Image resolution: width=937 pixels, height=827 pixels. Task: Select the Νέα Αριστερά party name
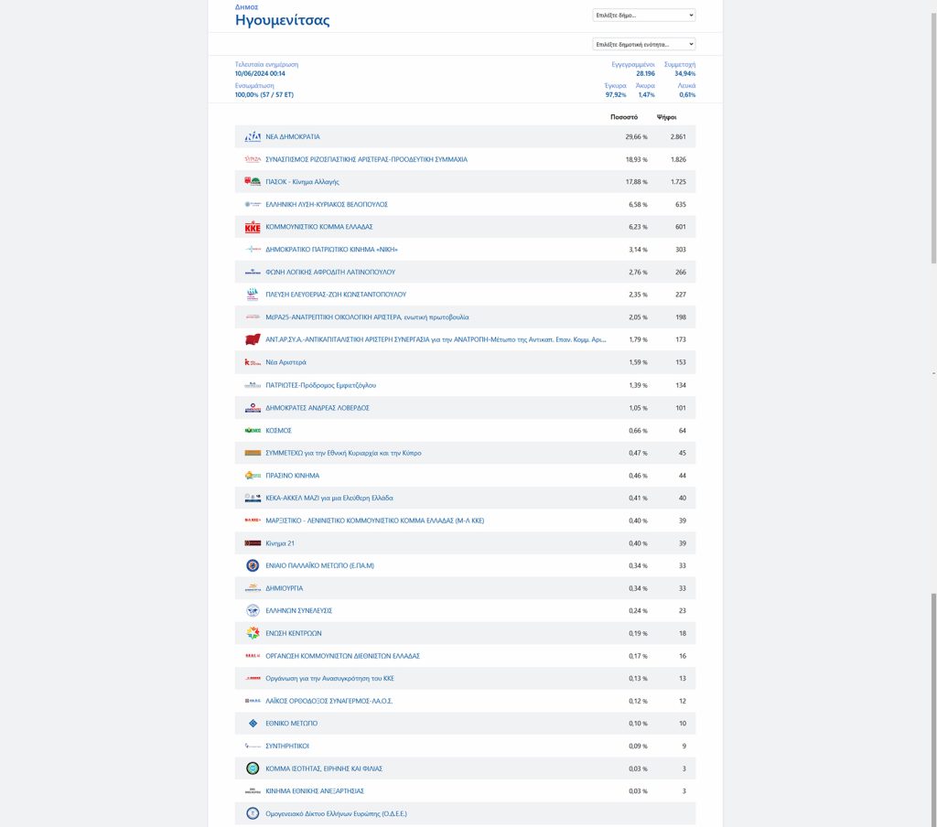tap(285, 362)
